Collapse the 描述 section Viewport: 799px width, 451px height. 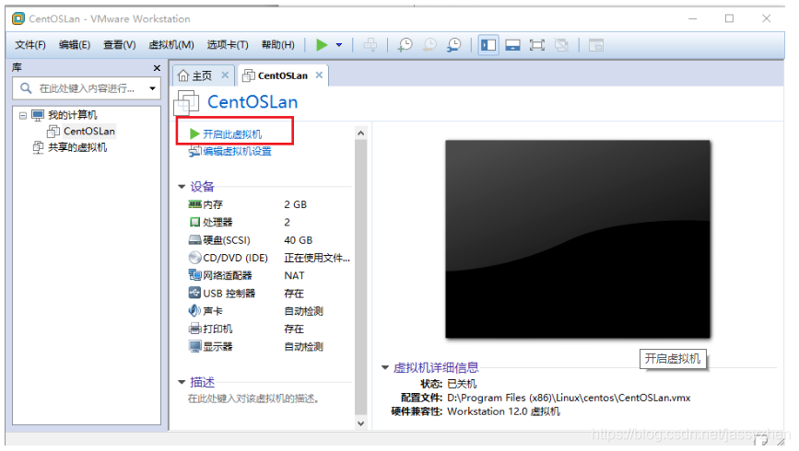coord(182,382)
